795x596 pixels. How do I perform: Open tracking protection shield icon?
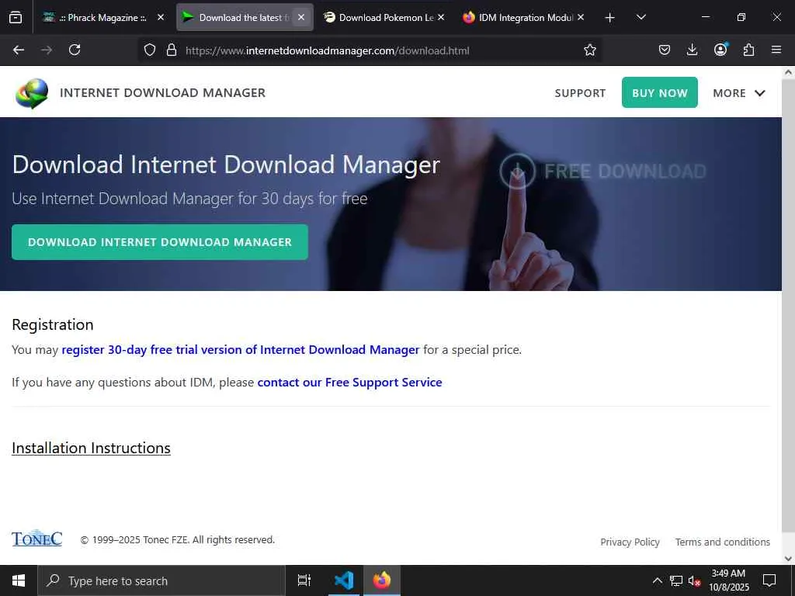pyautogui.click(x=150, y=50)
